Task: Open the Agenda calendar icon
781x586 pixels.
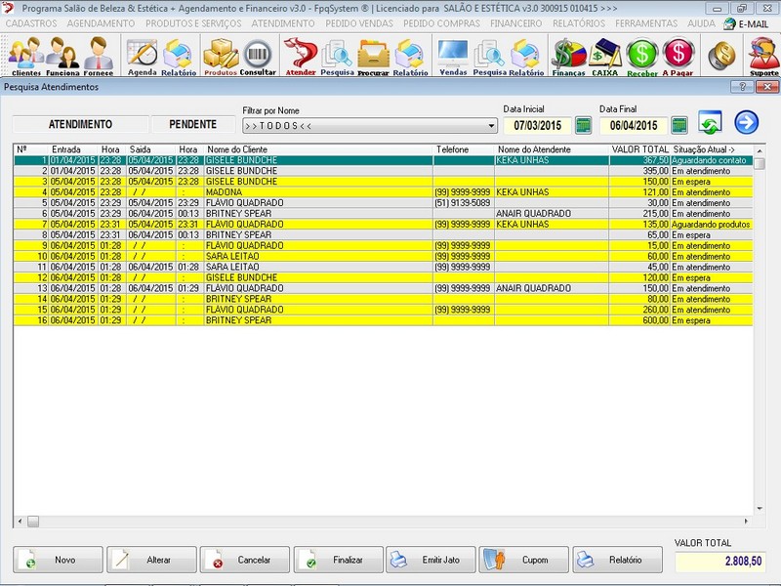Action: coord(142,57)
